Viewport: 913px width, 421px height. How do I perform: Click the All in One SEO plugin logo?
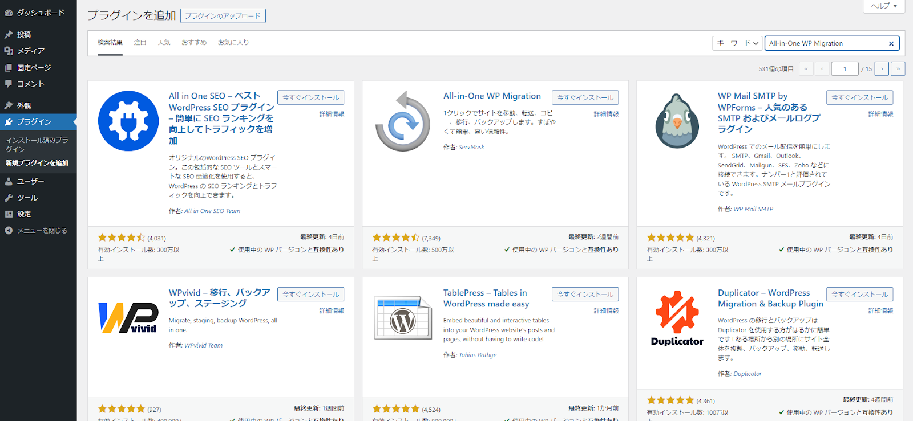(x=128, y=121)
